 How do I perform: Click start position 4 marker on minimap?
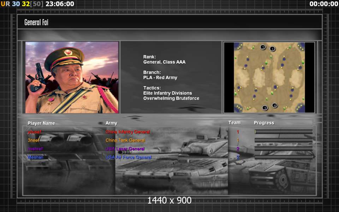point(275,105)
